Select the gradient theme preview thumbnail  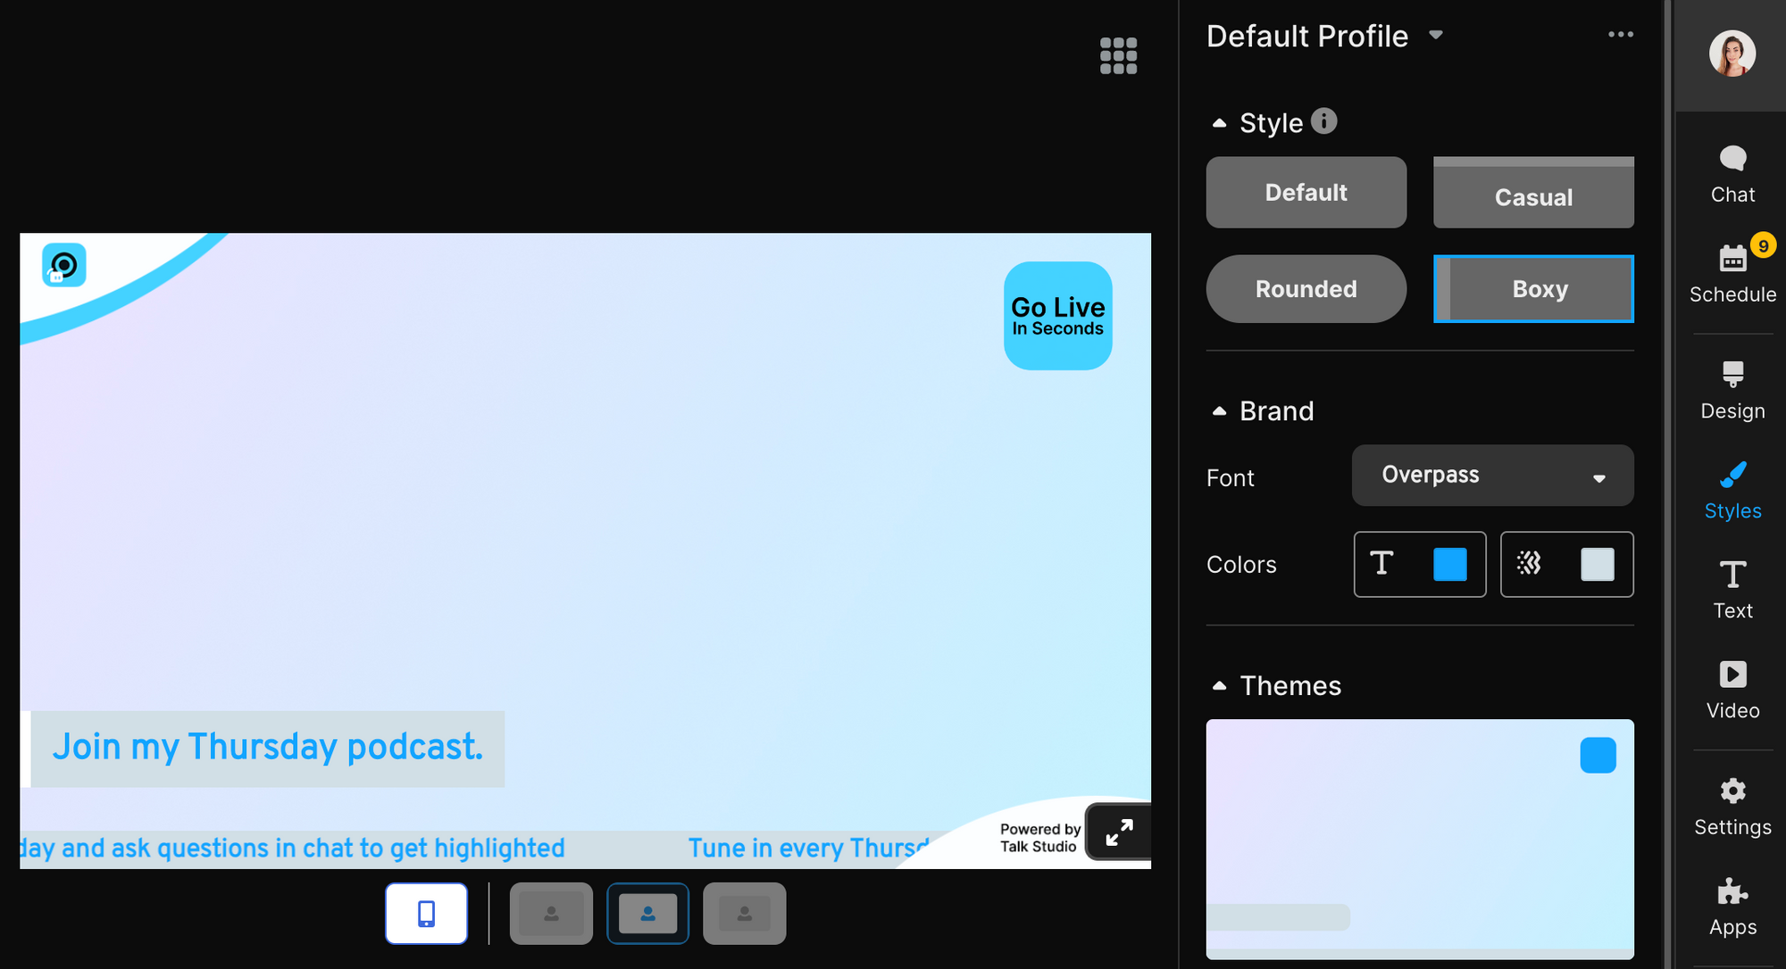coord(1420,840)
